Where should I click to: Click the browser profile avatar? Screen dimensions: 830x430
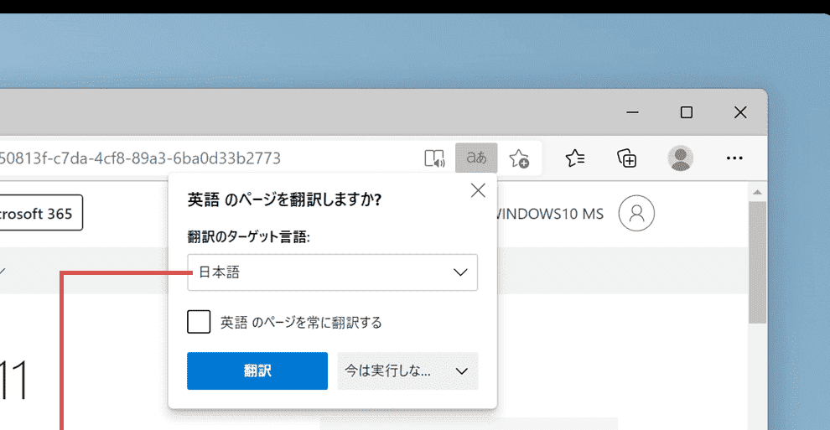(x=680, y=158)
